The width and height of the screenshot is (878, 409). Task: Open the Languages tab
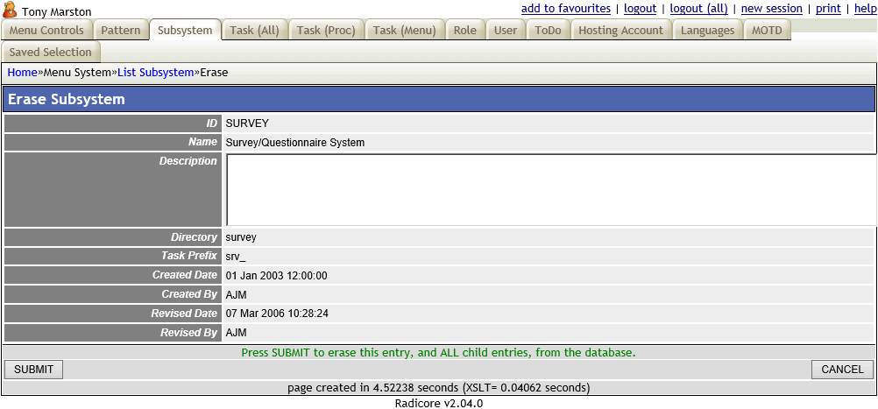pyautogui.click(x=707, y=31)
